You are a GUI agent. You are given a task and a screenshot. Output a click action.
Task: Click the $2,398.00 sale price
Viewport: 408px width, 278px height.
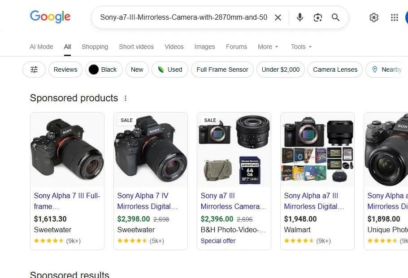134,219
